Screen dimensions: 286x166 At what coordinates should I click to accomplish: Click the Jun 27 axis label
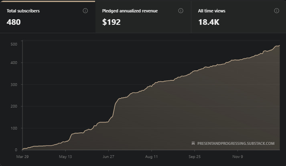click(108, 156)
